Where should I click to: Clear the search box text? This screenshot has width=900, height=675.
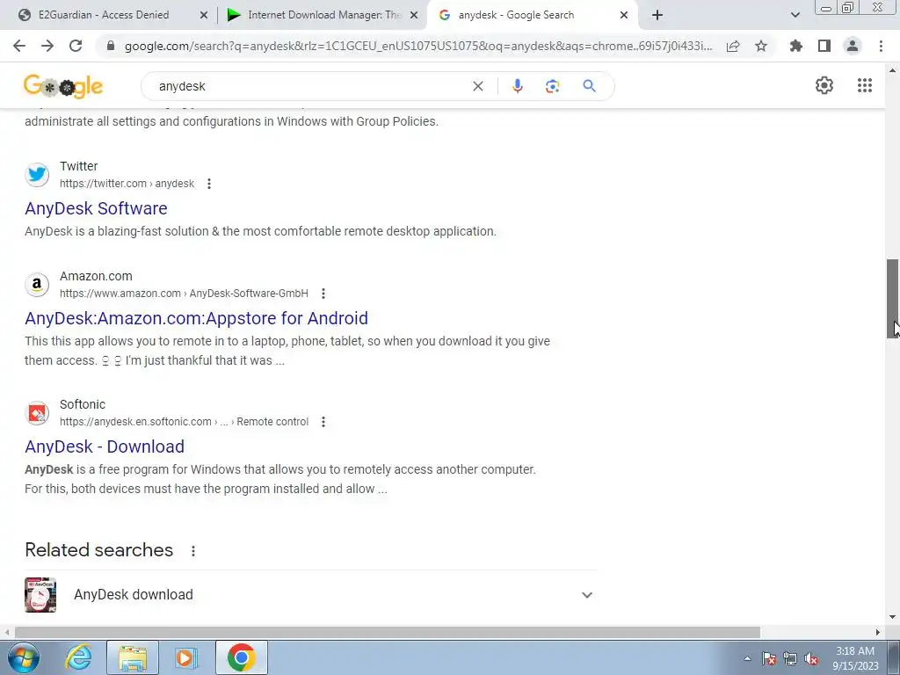click(477, 86)
